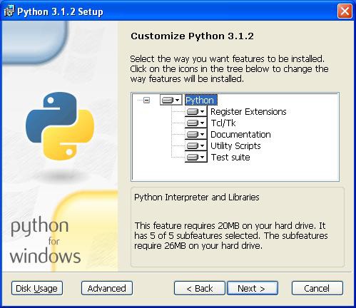This screenshot has width=356, height=308.
Task: Open the Test suite install-state dropdown
Action: coord(195,157)
